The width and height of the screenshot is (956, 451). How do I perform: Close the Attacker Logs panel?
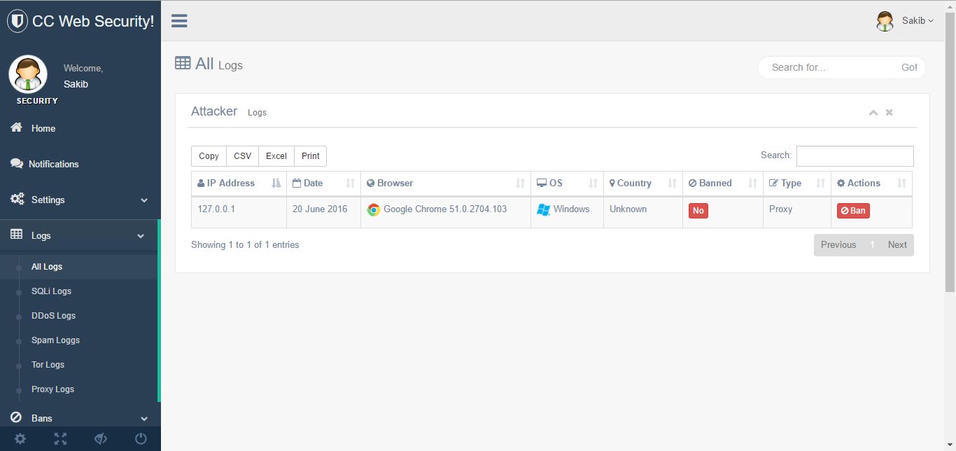889,112
